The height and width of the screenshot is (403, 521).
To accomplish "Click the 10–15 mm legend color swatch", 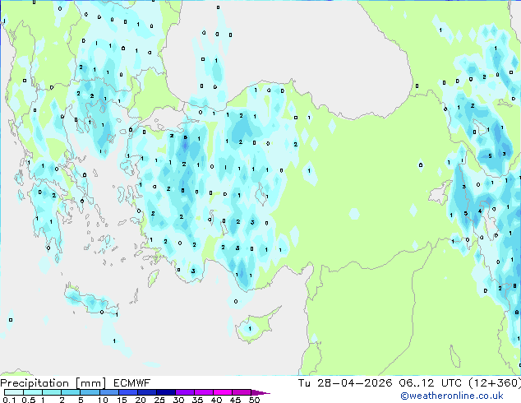I will coord(108,392).
